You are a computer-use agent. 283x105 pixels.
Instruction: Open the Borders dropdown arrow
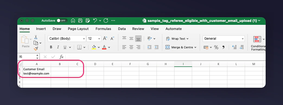[84, 48]
